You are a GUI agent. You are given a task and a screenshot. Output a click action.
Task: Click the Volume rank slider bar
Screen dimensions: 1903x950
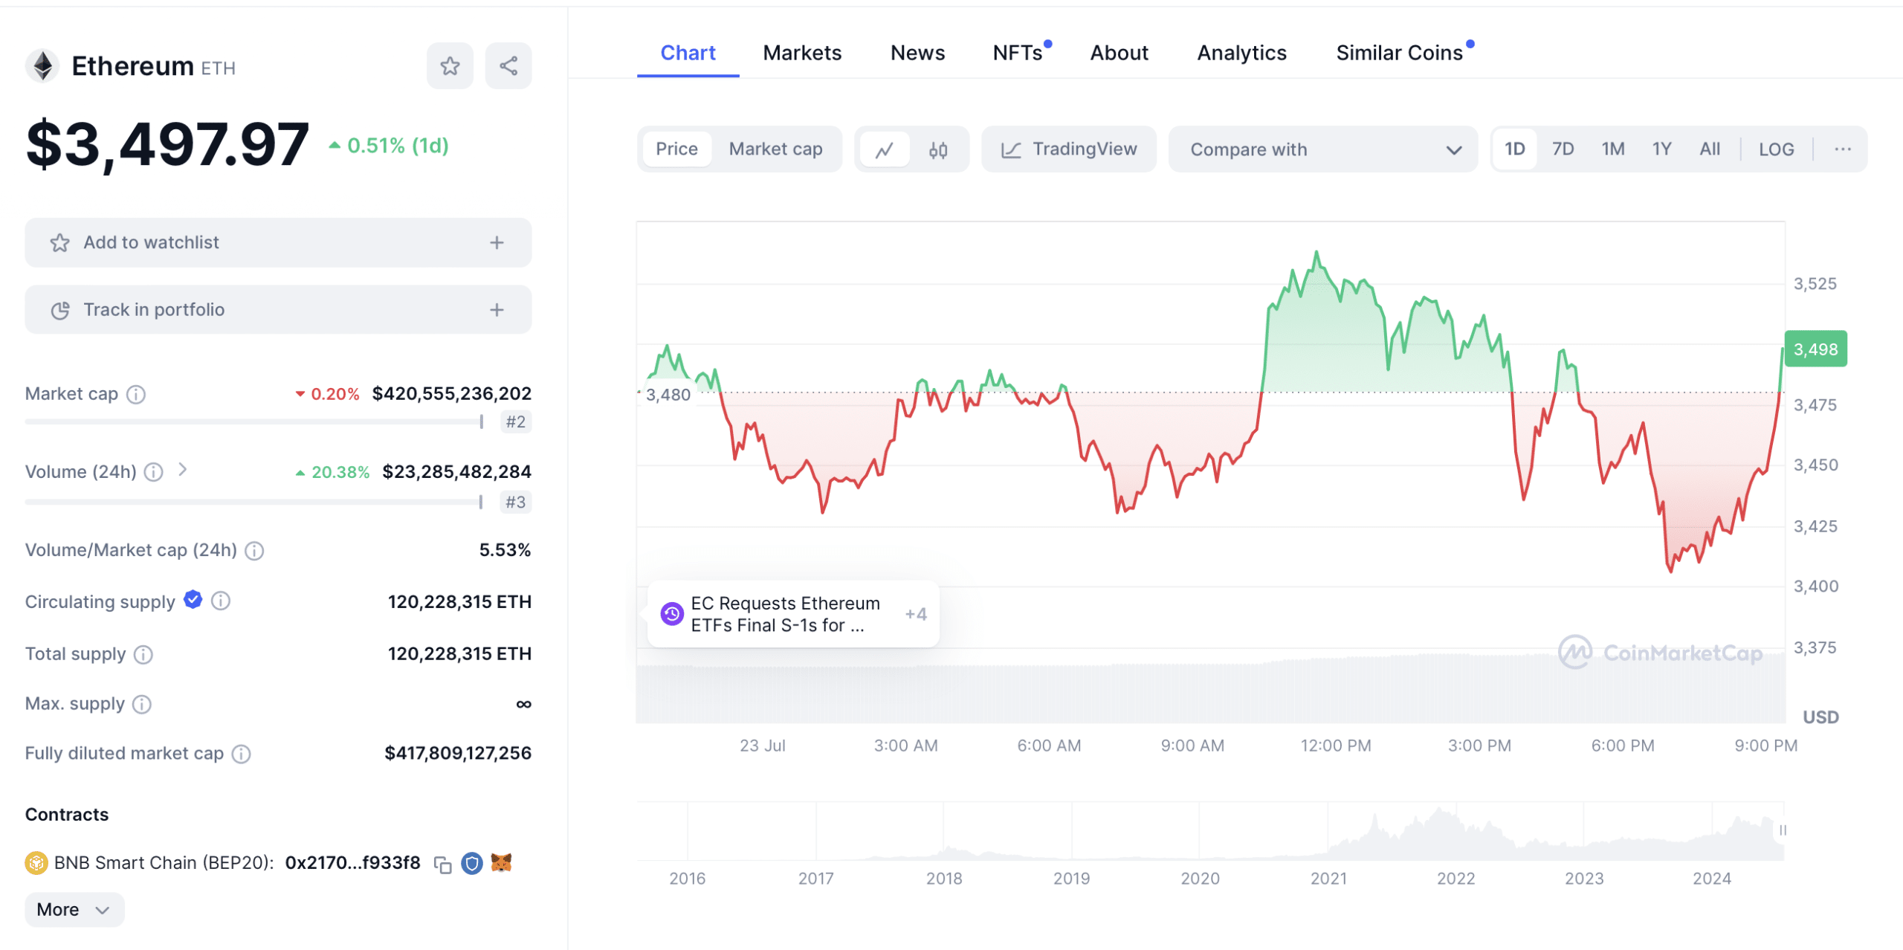coord(254,503)
